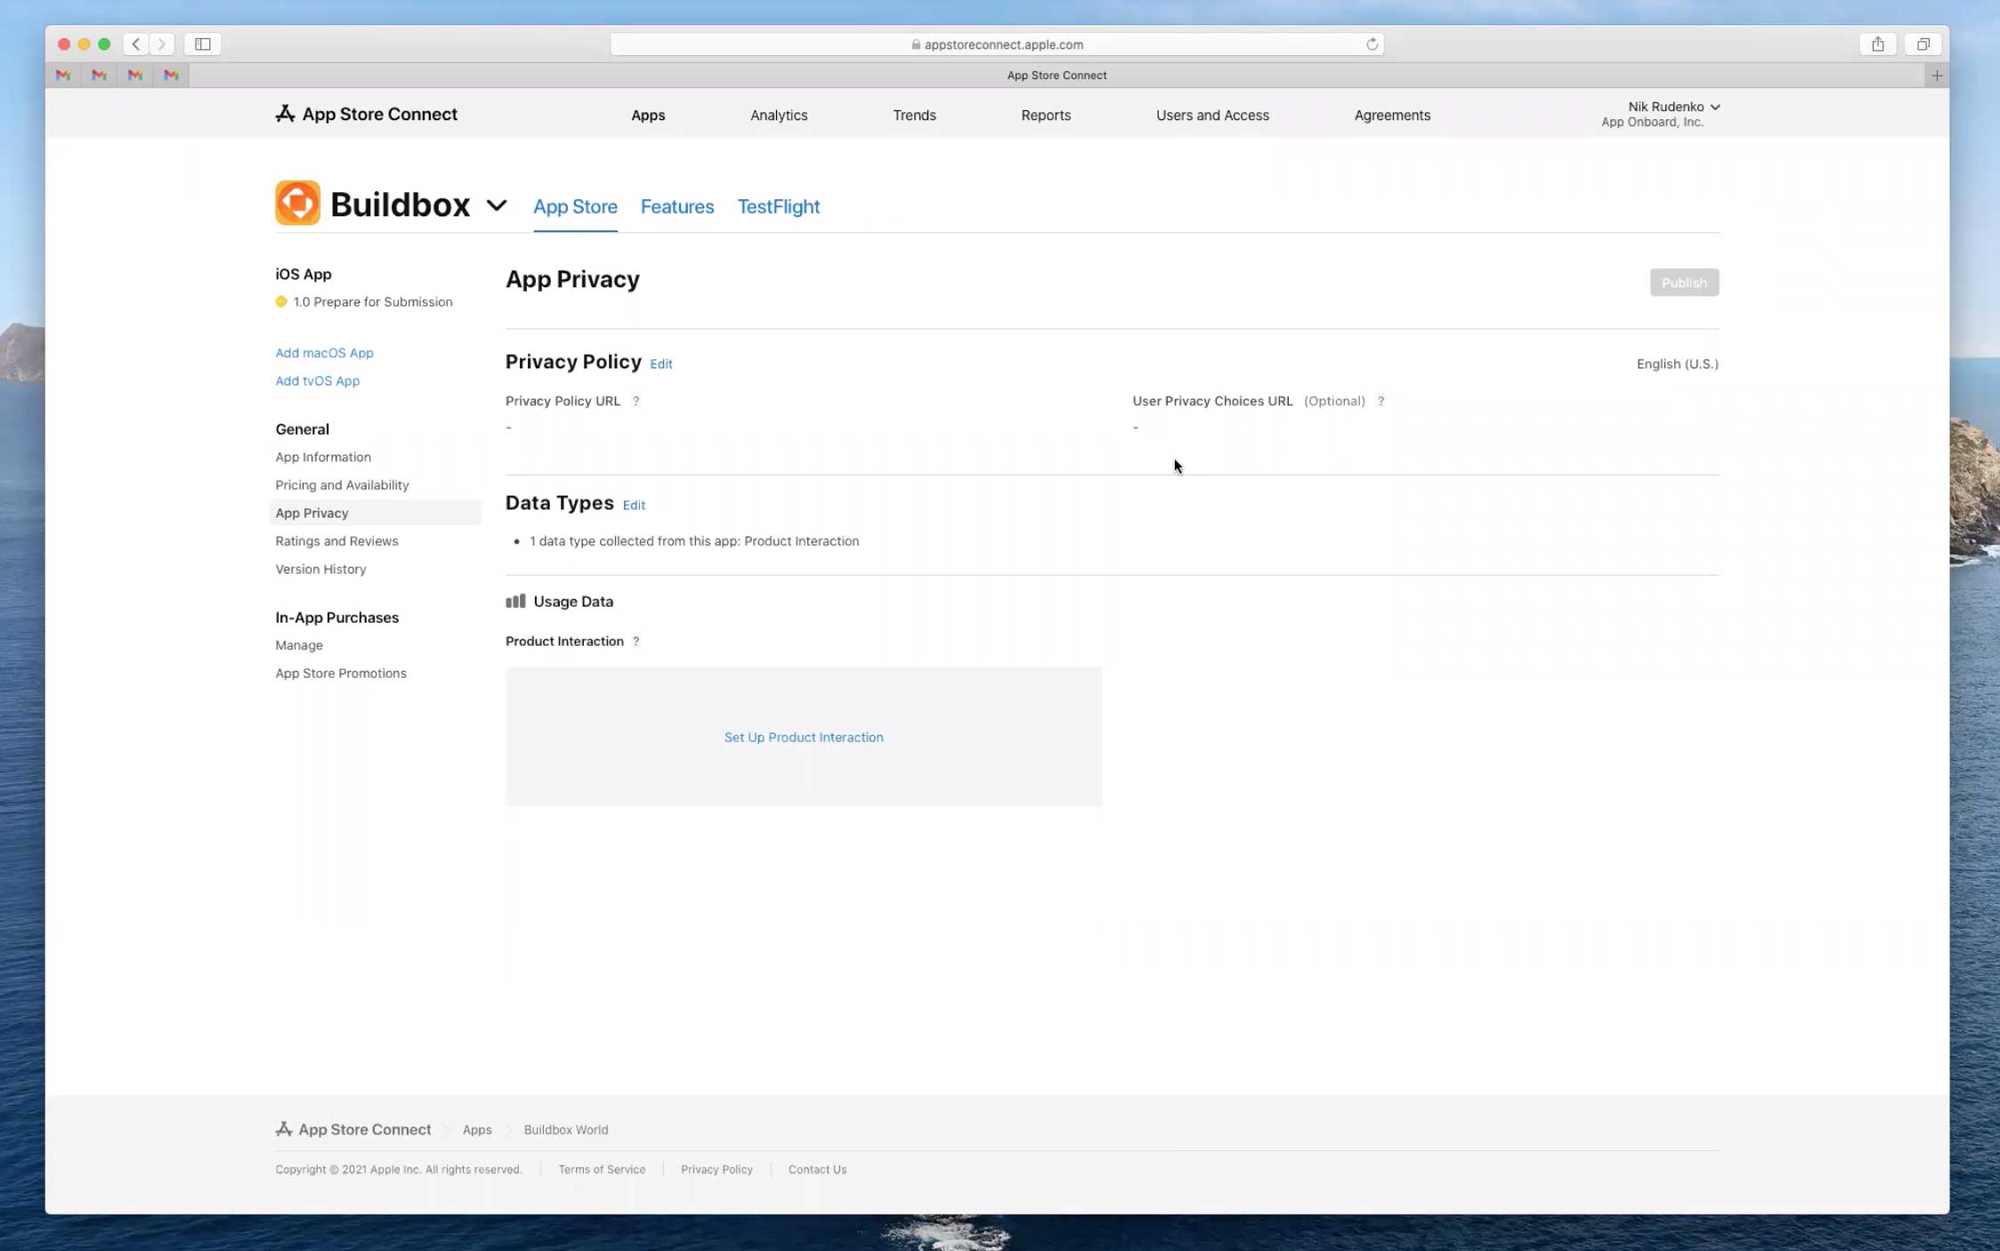The image size is (2000, 1251).
Task: Click Buildbox World in footer breadcrumb
Action: click(566, 1130)
